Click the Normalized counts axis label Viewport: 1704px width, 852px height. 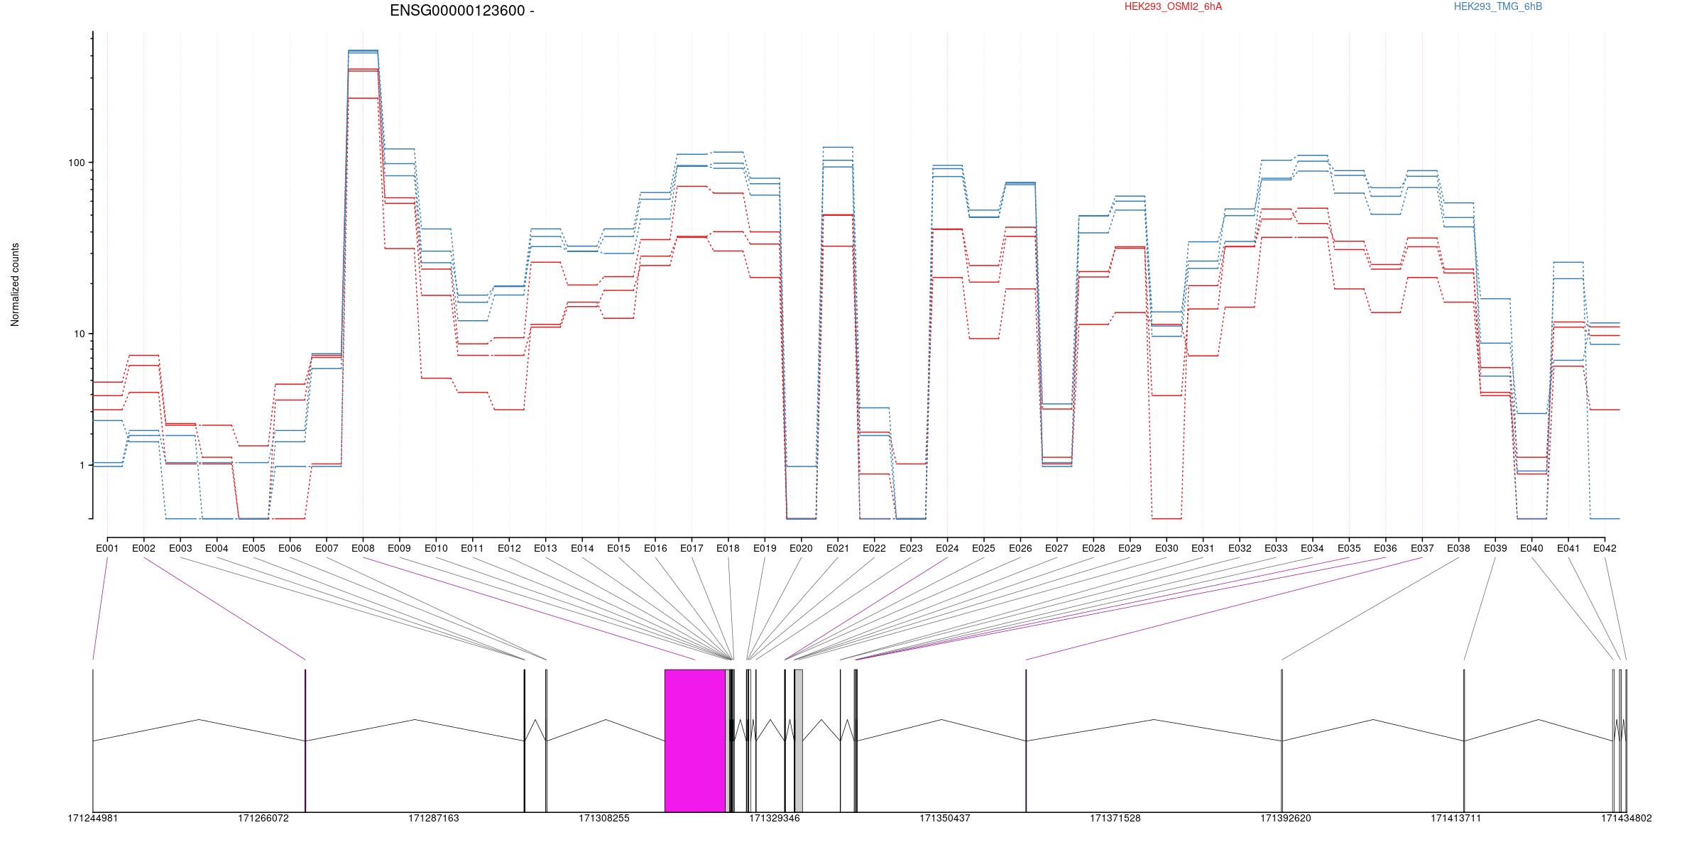click(15, 285)
